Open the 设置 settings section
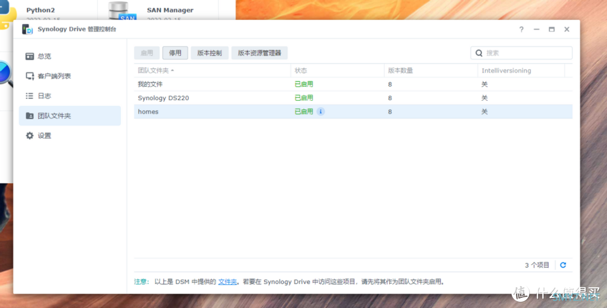The width and height of the screenshot is (607, 308). pos(70,135)
